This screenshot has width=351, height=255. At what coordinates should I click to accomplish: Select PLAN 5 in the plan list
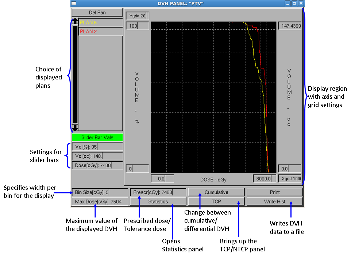101,23
